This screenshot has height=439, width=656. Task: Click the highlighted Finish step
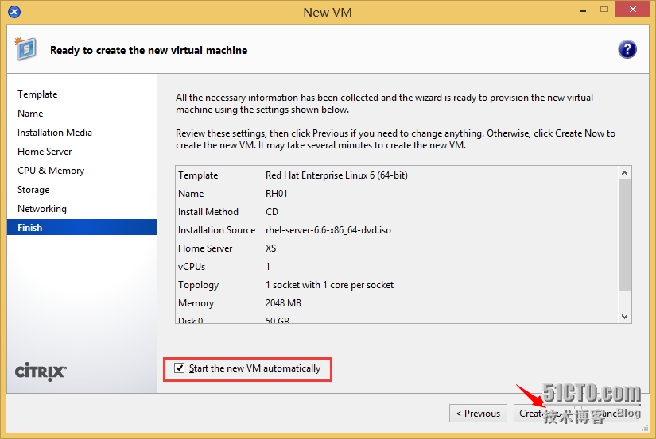[x=30, y=228]
